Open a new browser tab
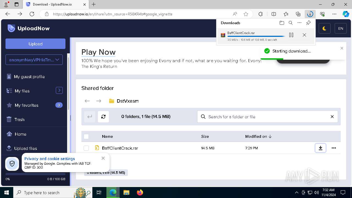This screenshot has height=198, width=352. click(x=94, y=4)
